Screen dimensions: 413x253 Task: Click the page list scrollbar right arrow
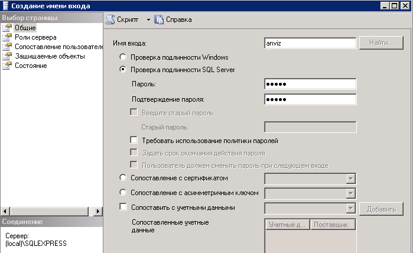tap(97, 211)
